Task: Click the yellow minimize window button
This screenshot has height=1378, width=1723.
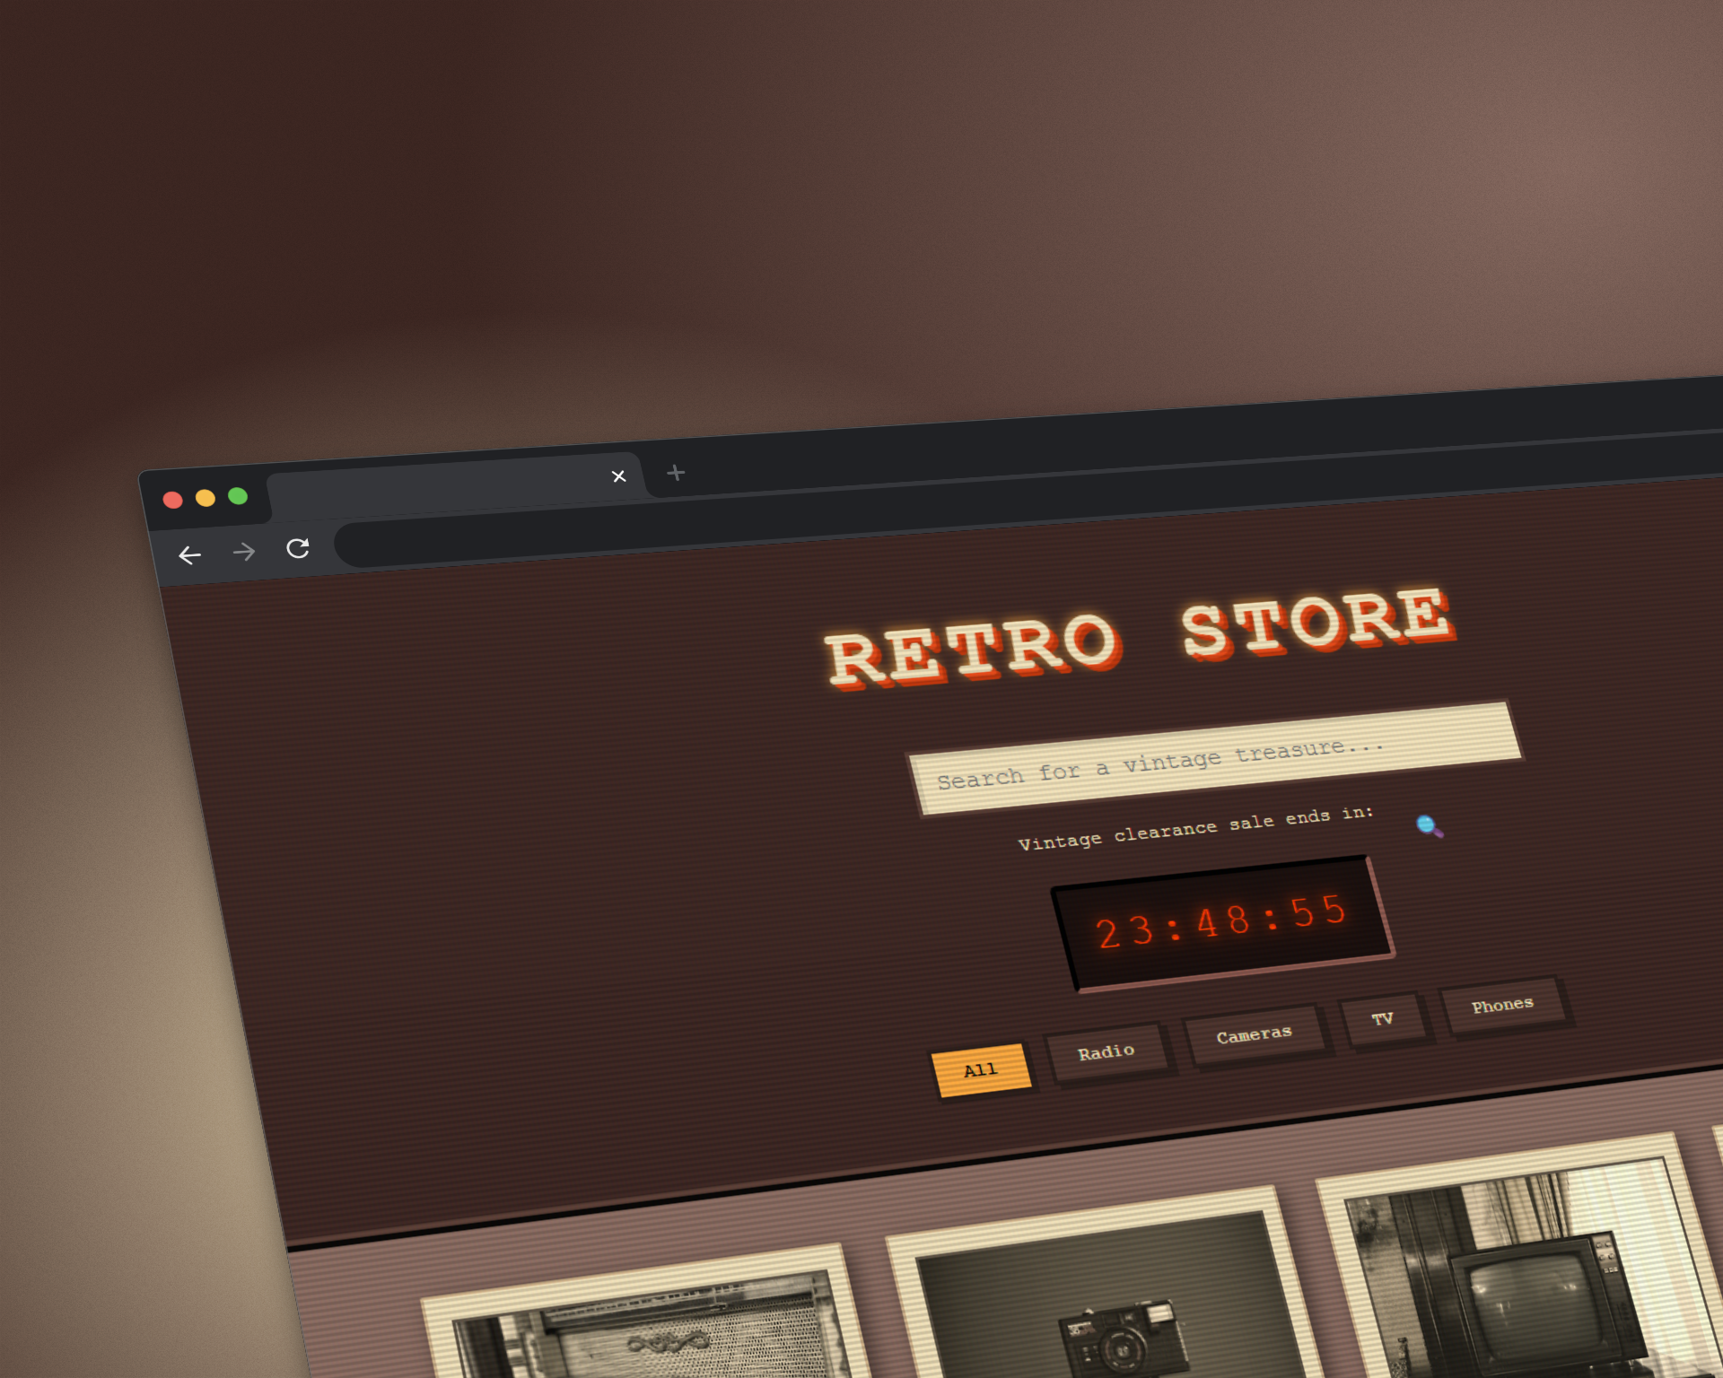Action: point(205,498)
